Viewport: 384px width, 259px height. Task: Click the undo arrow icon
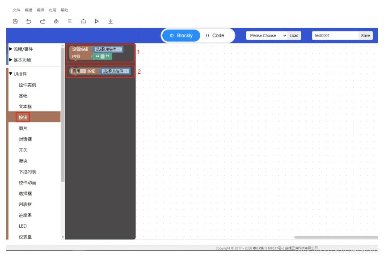click(29, 21)
